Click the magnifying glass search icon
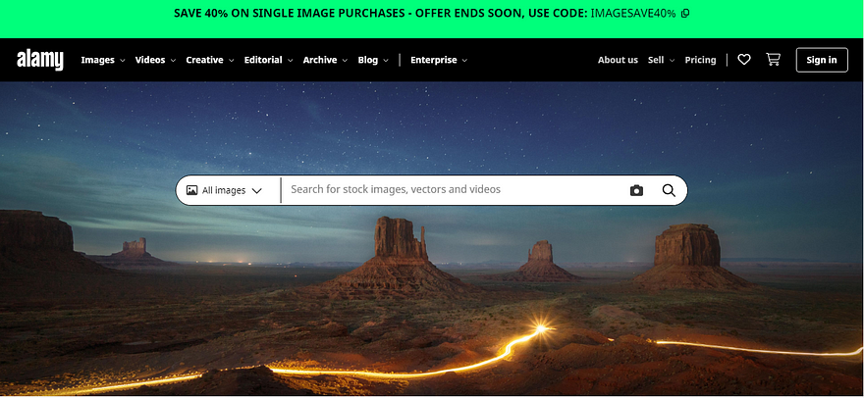Image resolution: width=864 pixels, height=398 pixels. pyautogui.click(x=669, y=190)
